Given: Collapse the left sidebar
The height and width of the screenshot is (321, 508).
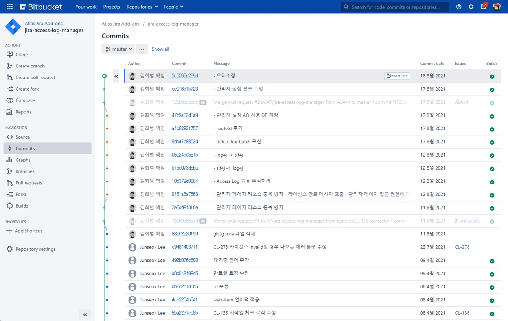Looking at the screenshot, I should click(85, 314).
